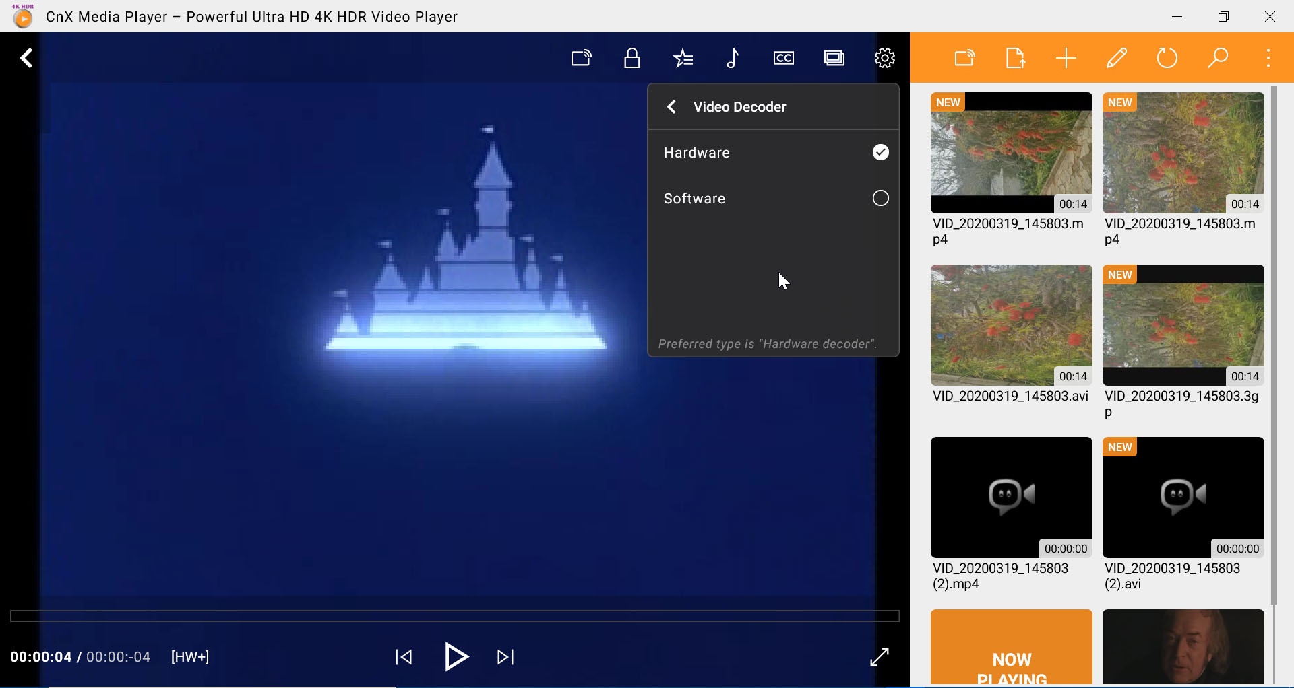This screenshot has height=688, width=1294.
Task: Open the favorites star list icon
Action: (683, 59)
